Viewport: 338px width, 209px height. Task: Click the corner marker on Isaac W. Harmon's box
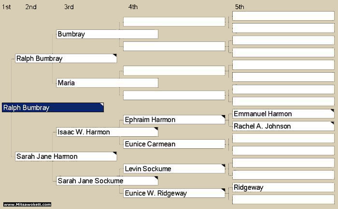point(156,129)
